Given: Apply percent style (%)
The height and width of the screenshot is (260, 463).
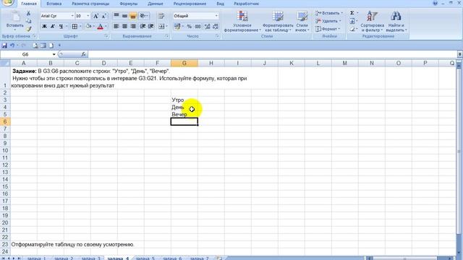Looking at the screenshot, I should click(x=190, y=27).
